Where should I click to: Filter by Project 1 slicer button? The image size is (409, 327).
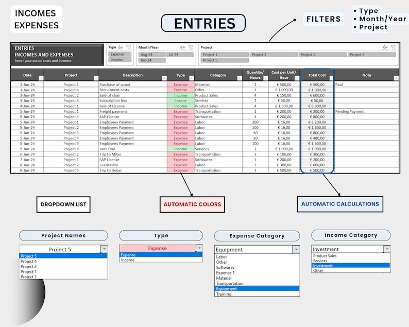[x=225, y=55]
